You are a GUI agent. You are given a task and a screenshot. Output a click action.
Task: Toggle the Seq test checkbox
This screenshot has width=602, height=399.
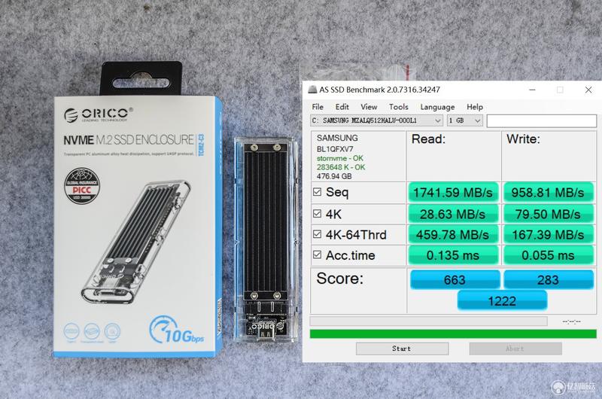(317, 192)
